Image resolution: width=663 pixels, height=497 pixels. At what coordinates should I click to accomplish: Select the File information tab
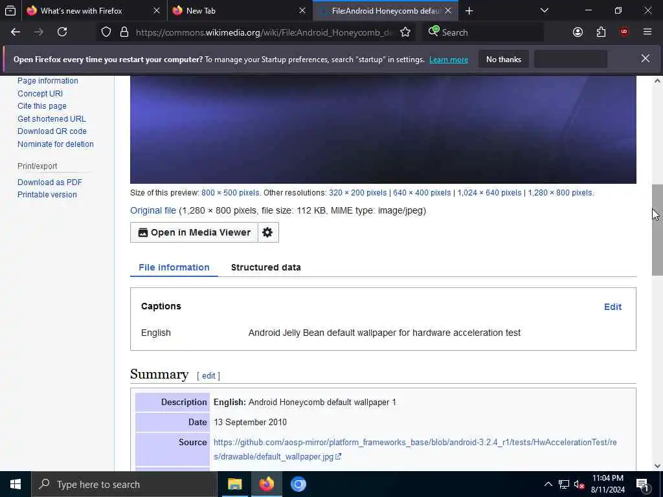coord(174,267)
